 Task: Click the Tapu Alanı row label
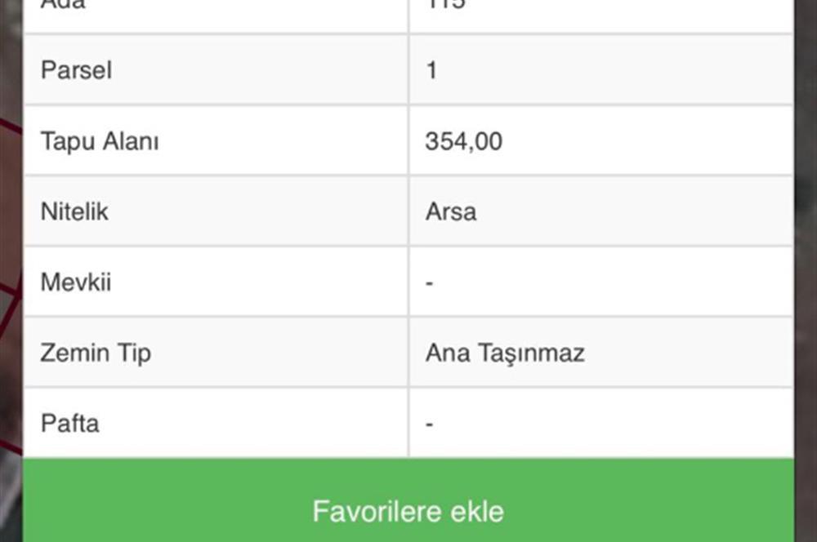coord(98,140)
